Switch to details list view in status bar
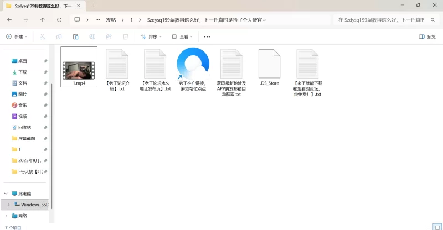 pyautogui.click(x=427, y=227)
